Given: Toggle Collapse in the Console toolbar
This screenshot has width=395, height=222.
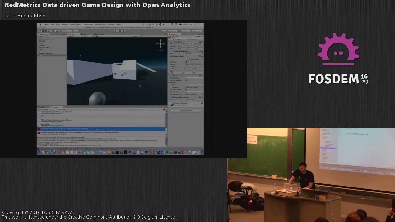Looking at the screenshot, I should click(46, 109).
